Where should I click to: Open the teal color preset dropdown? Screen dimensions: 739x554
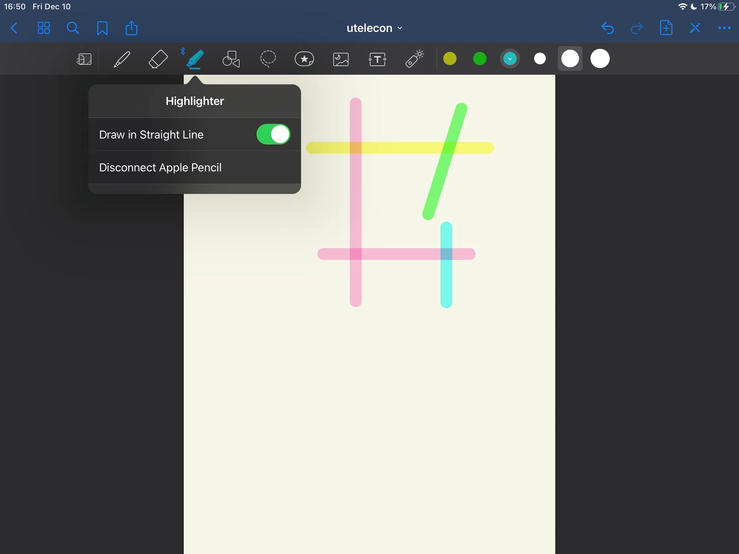(510, 59)
